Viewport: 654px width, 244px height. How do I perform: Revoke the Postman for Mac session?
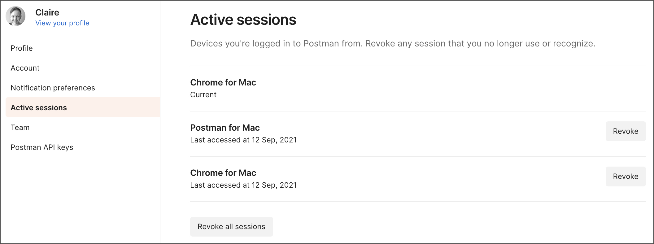tap(626, 131)
